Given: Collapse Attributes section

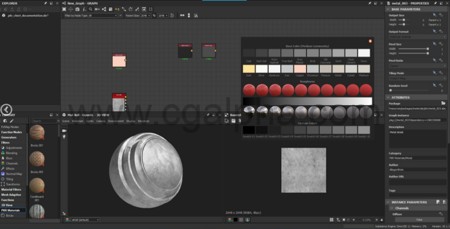Looking at the screenshot, I should click(388, 97).
